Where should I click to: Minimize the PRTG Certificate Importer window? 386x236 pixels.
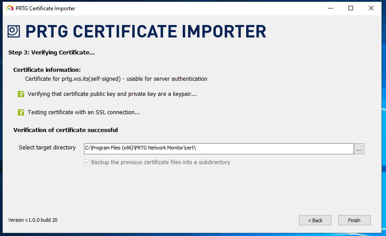pos(331,8)
